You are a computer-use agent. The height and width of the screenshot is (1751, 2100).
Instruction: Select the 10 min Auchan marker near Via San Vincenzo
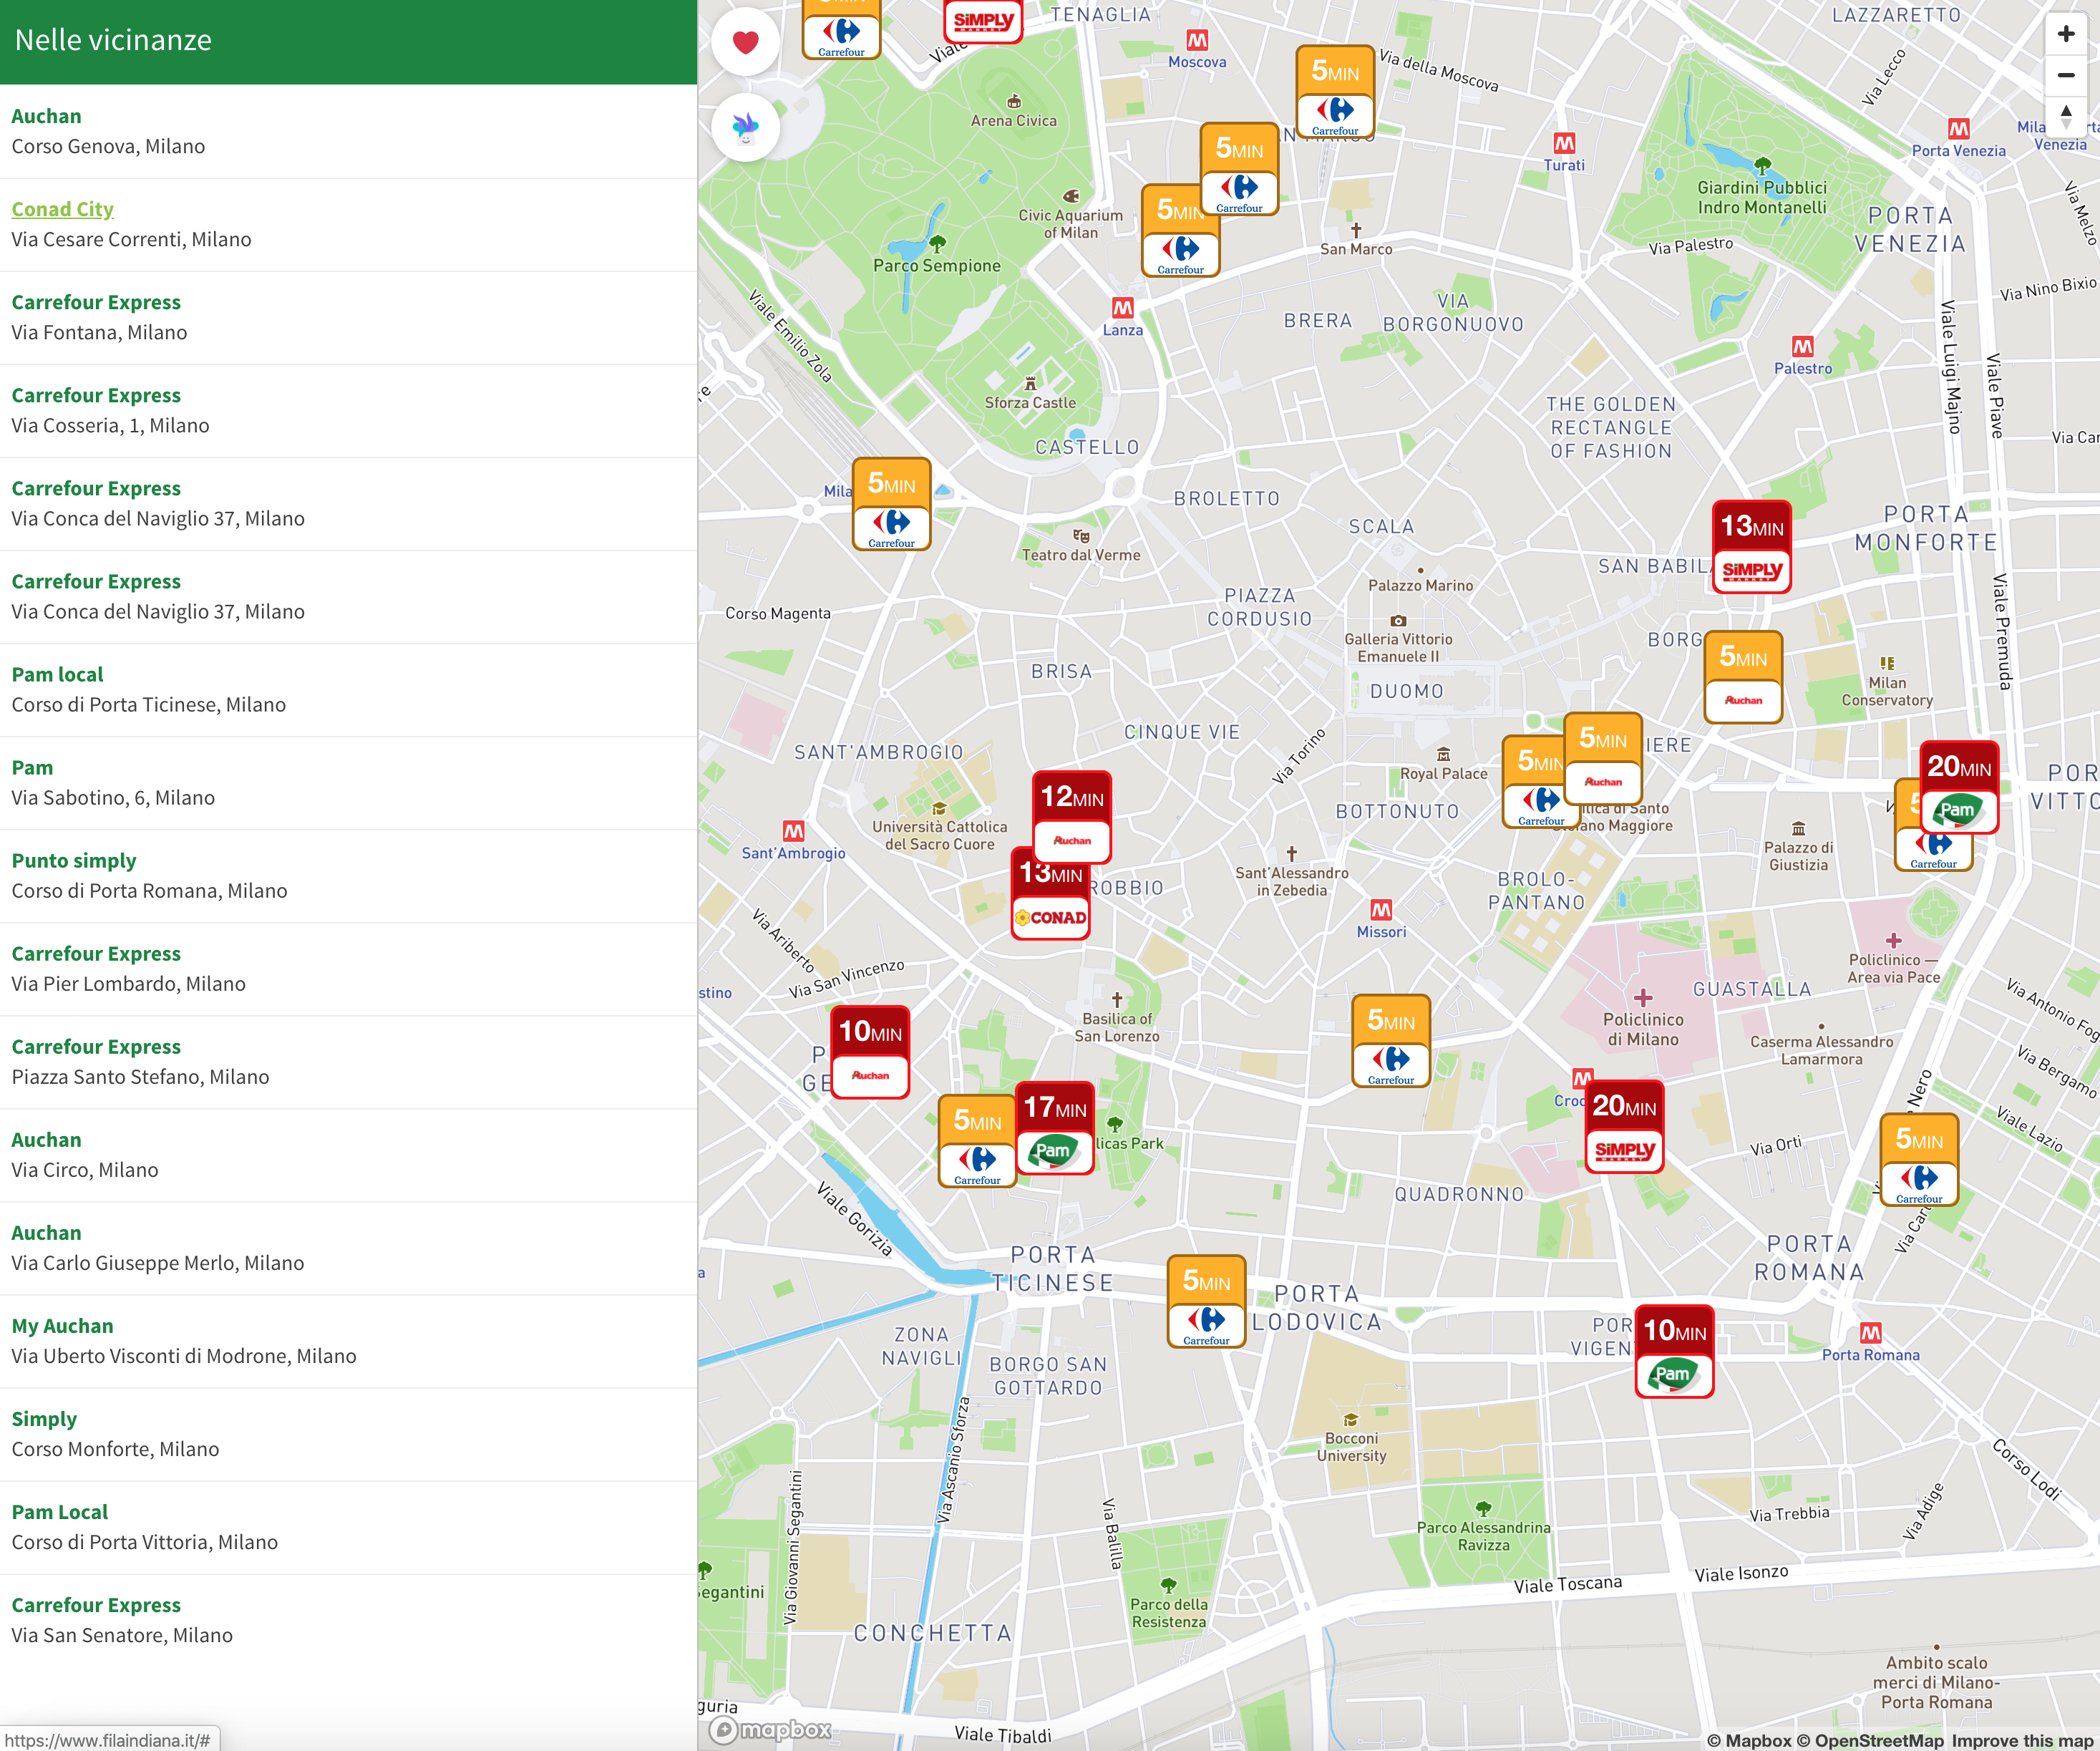point(870,1052)
